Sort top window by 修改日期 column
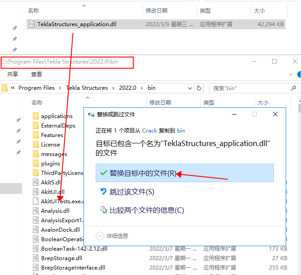The height and width of the screenshot is (275, 301). coord(157,10)
